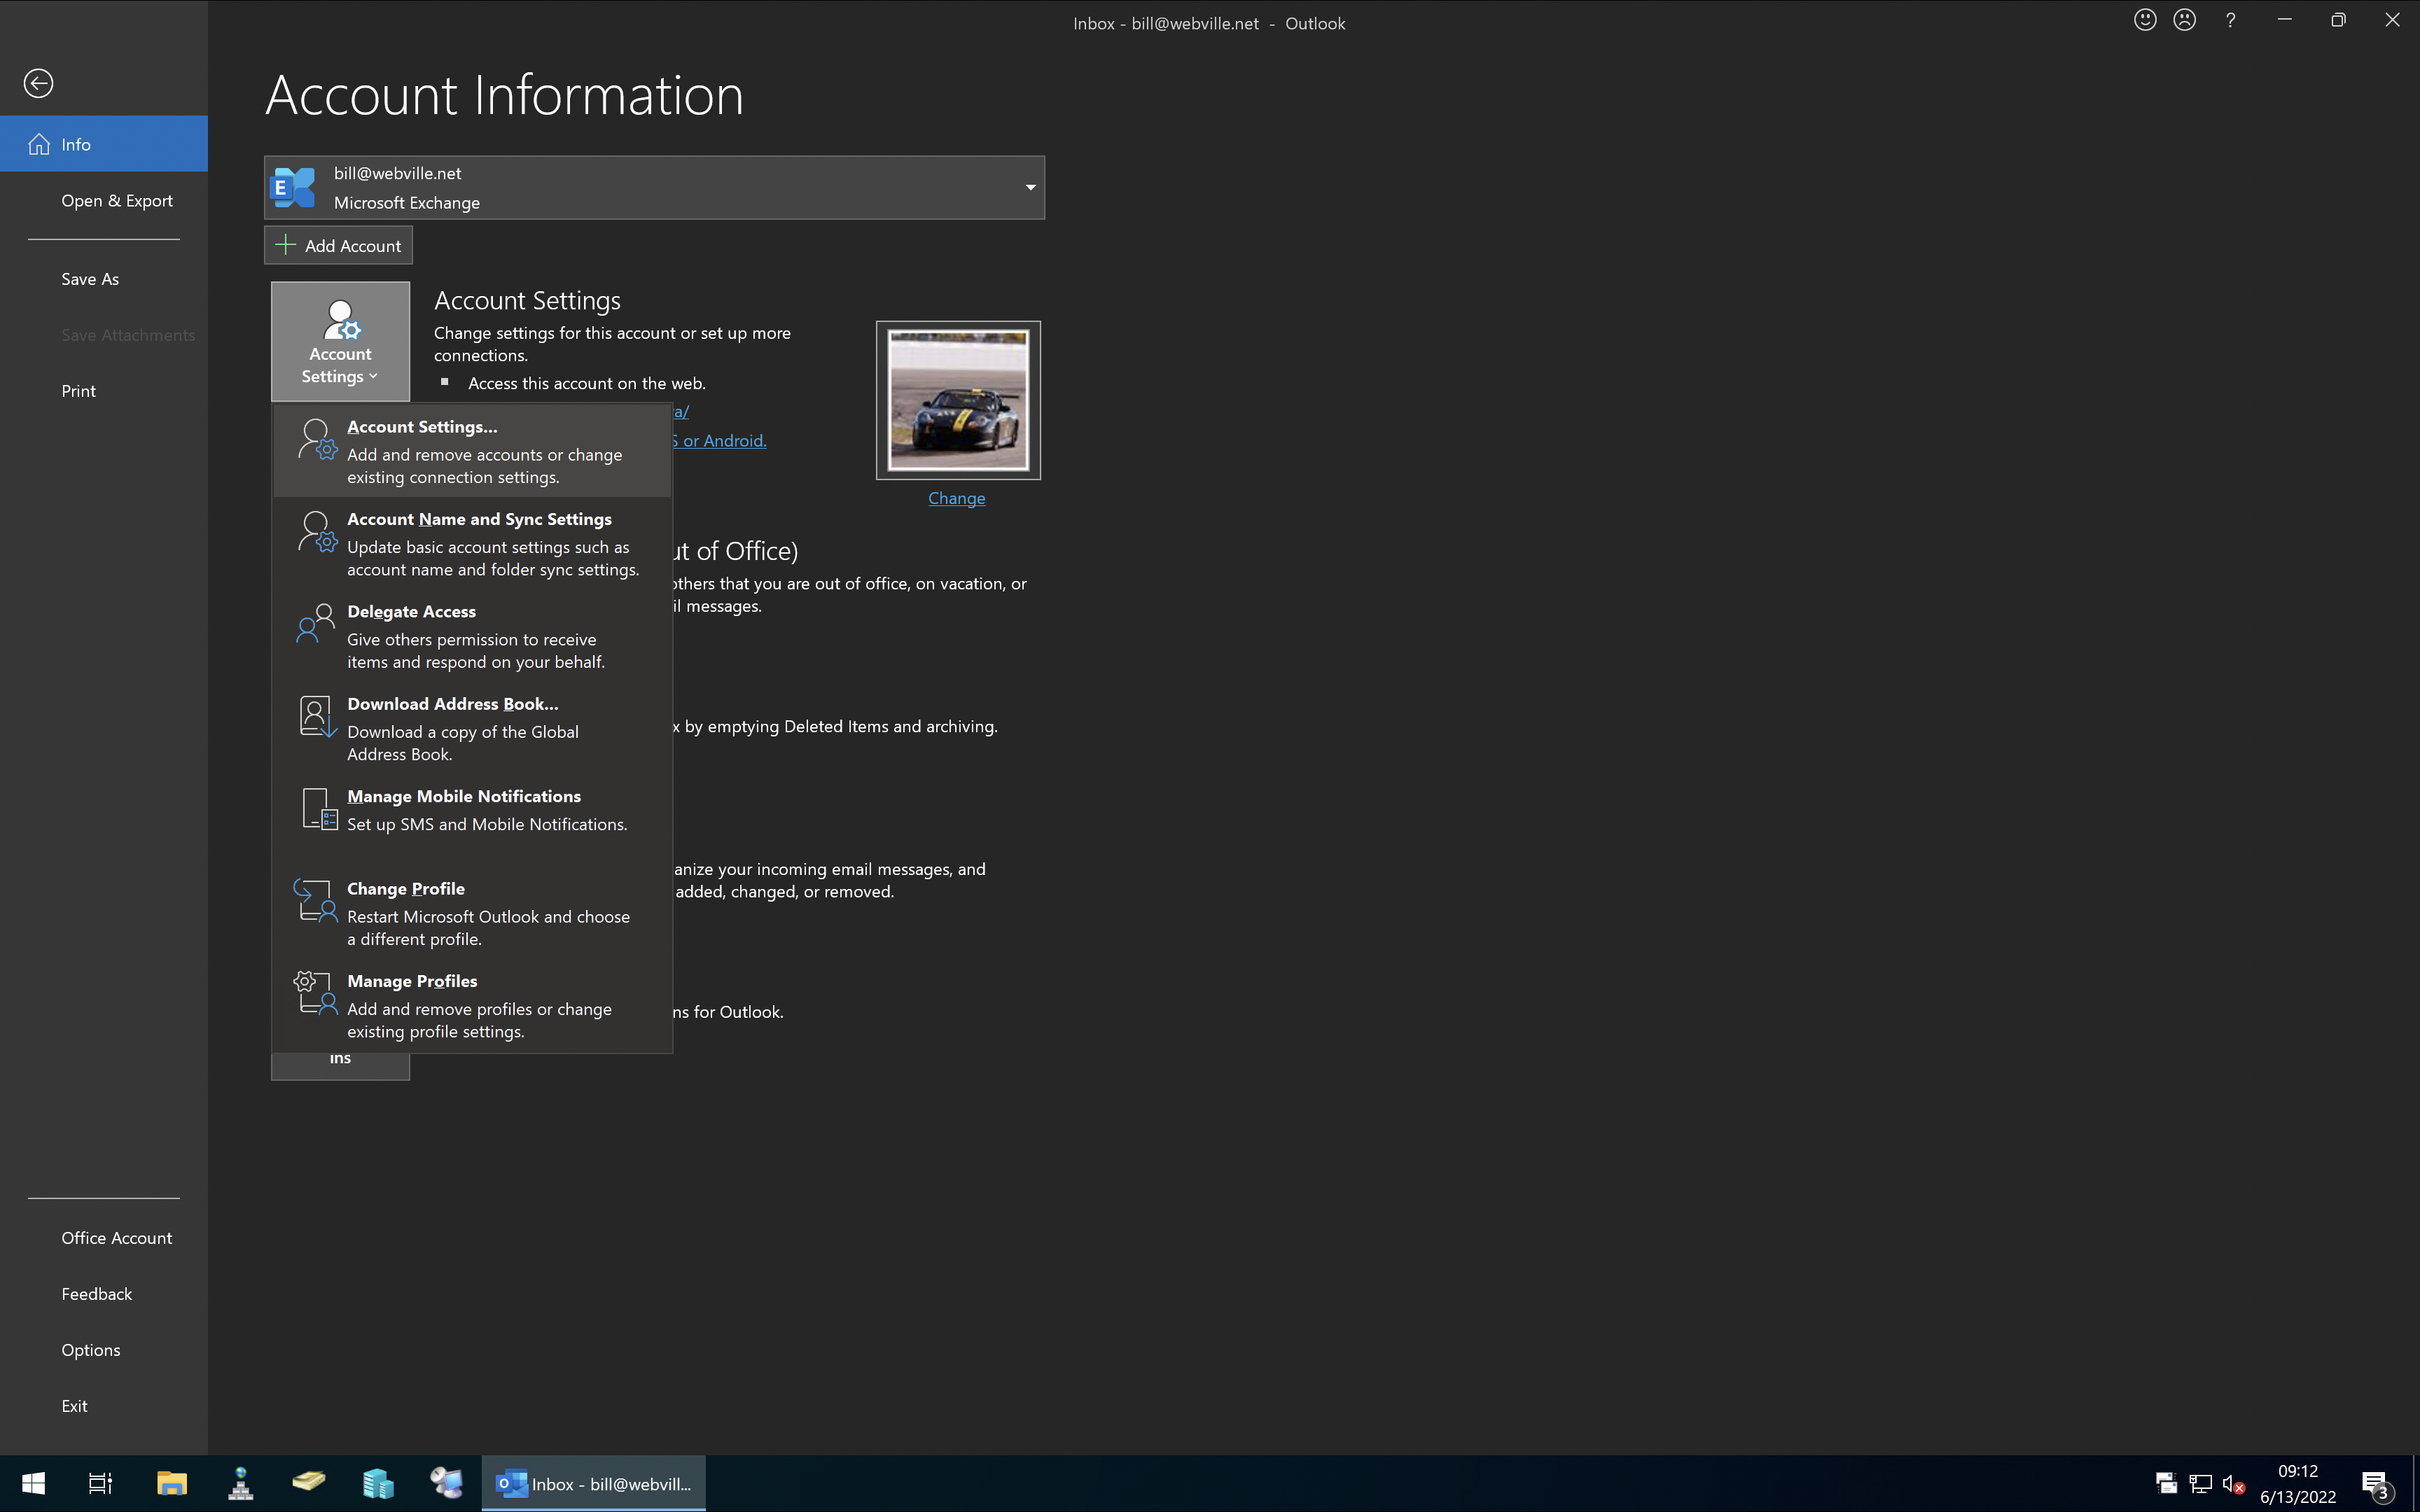Image resolution: width=2420 pixels, height=1512 pixels.
Task: Choose Change Profile menu entry
Action: (x=472, y=913)
